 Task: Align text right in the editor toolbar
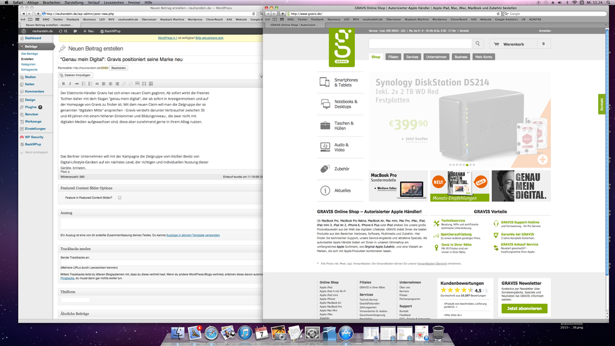[117, 83]
